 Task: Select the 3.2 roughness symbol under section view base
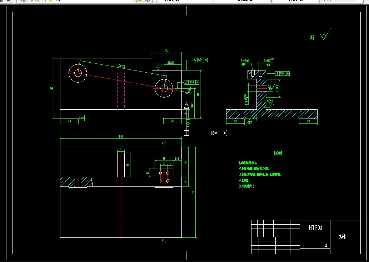(249, 121)
